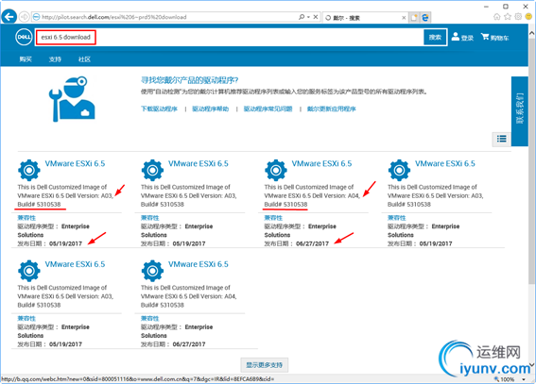The height and width of the screenshot is (384, 536).
Task: Click the Dell logo
Action: 24,37
